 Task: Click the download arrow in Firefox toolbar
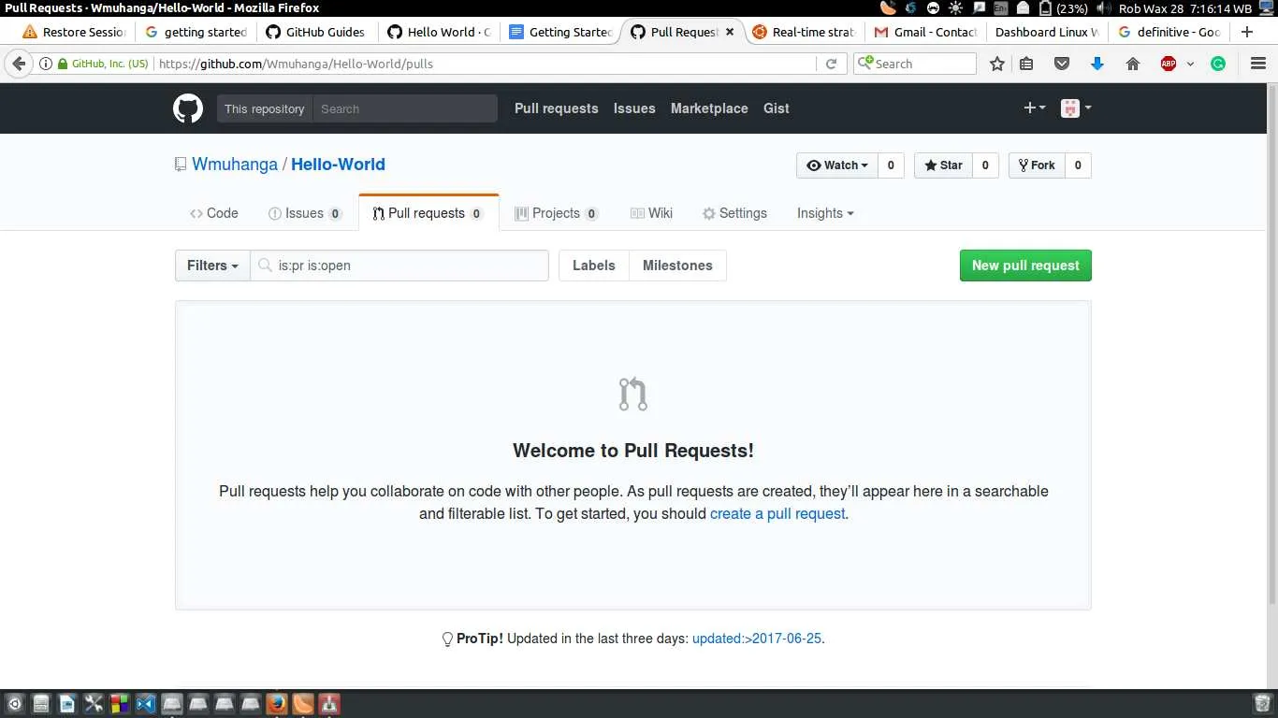[1095, 64]
